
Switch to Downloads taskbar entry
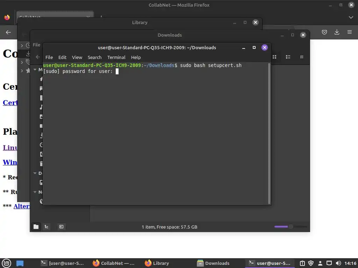click(x=214, y=263)
